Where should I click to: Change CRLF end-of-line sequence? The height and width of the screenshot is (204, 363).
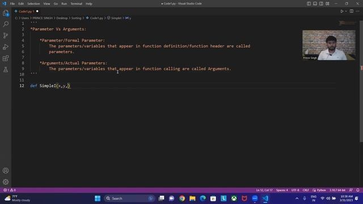306,190
